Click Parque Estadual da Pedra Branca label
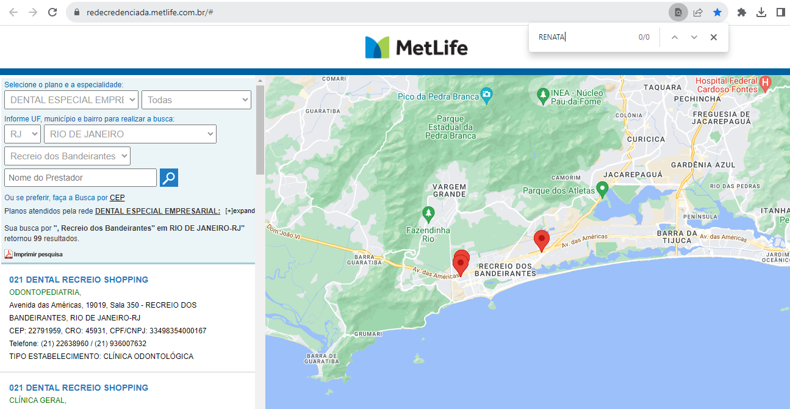This screenshot has height=409, width=790. pyautogui.click(x=450, y=127)
